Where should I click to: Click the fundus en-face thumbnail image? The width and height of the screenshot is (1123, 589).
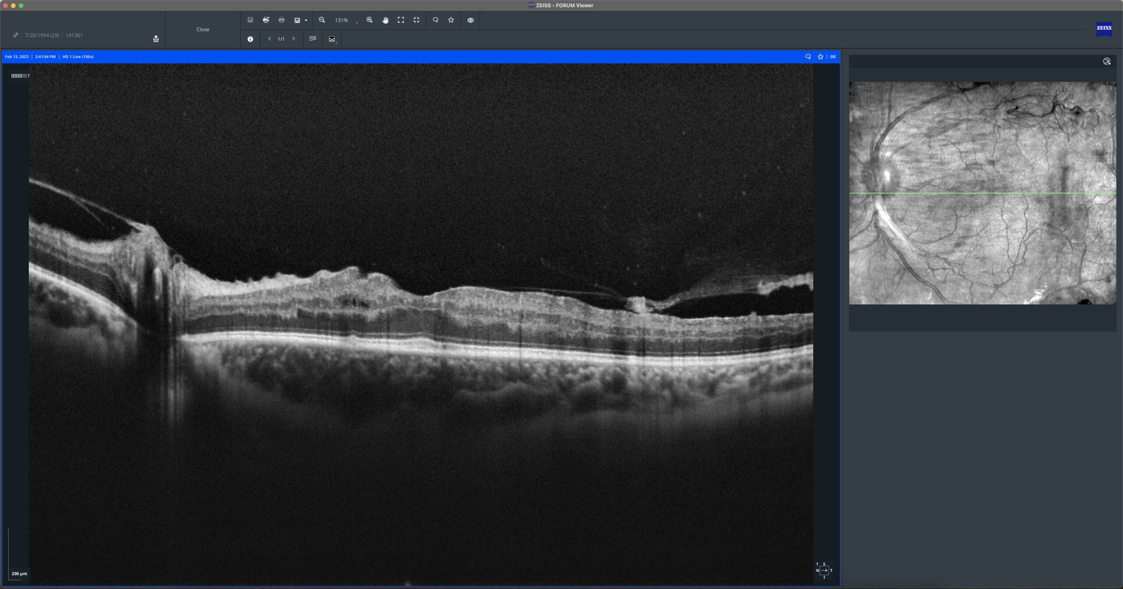(983, 193)
